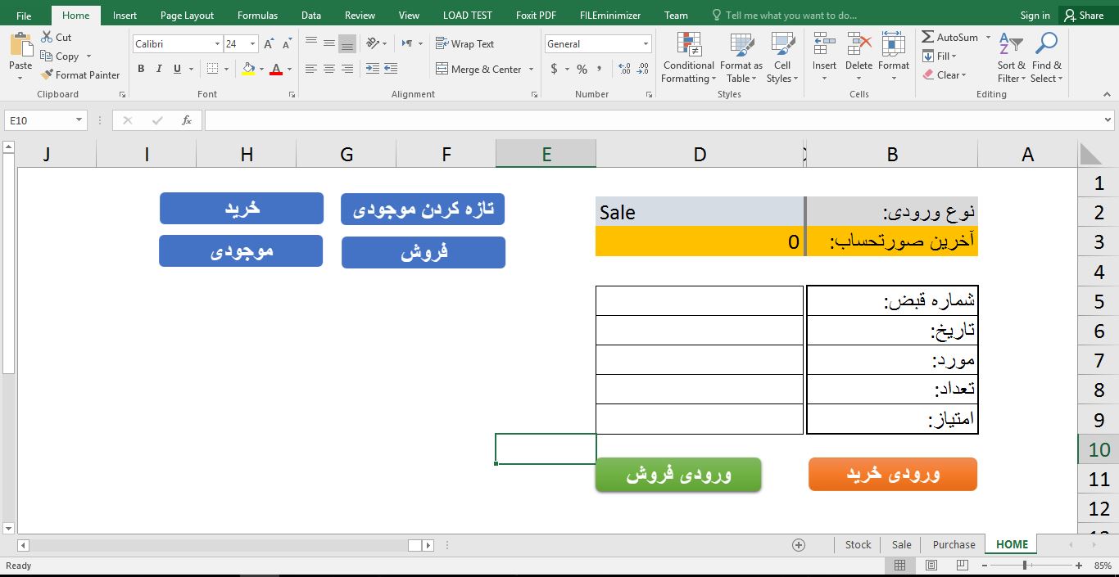Open Format as Table gallery
The image size is (1119, 577).
tap(741, 58)
